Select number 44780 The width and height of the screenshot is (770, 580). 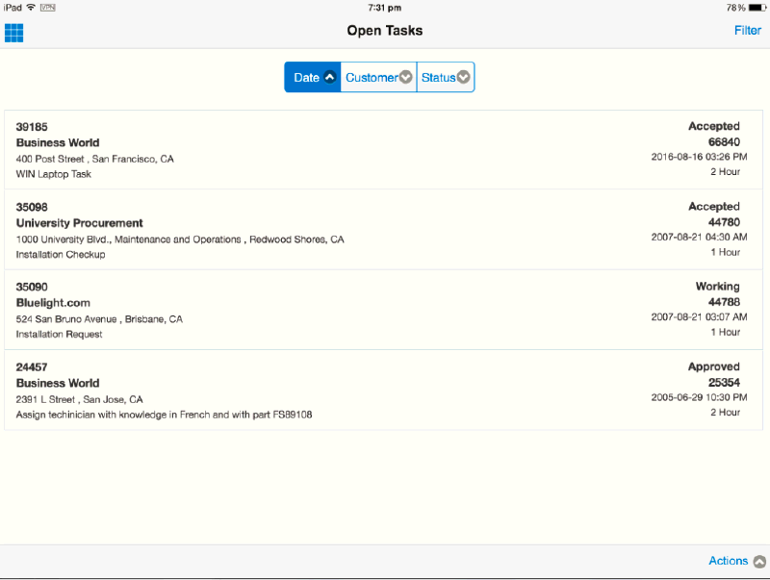724,222
